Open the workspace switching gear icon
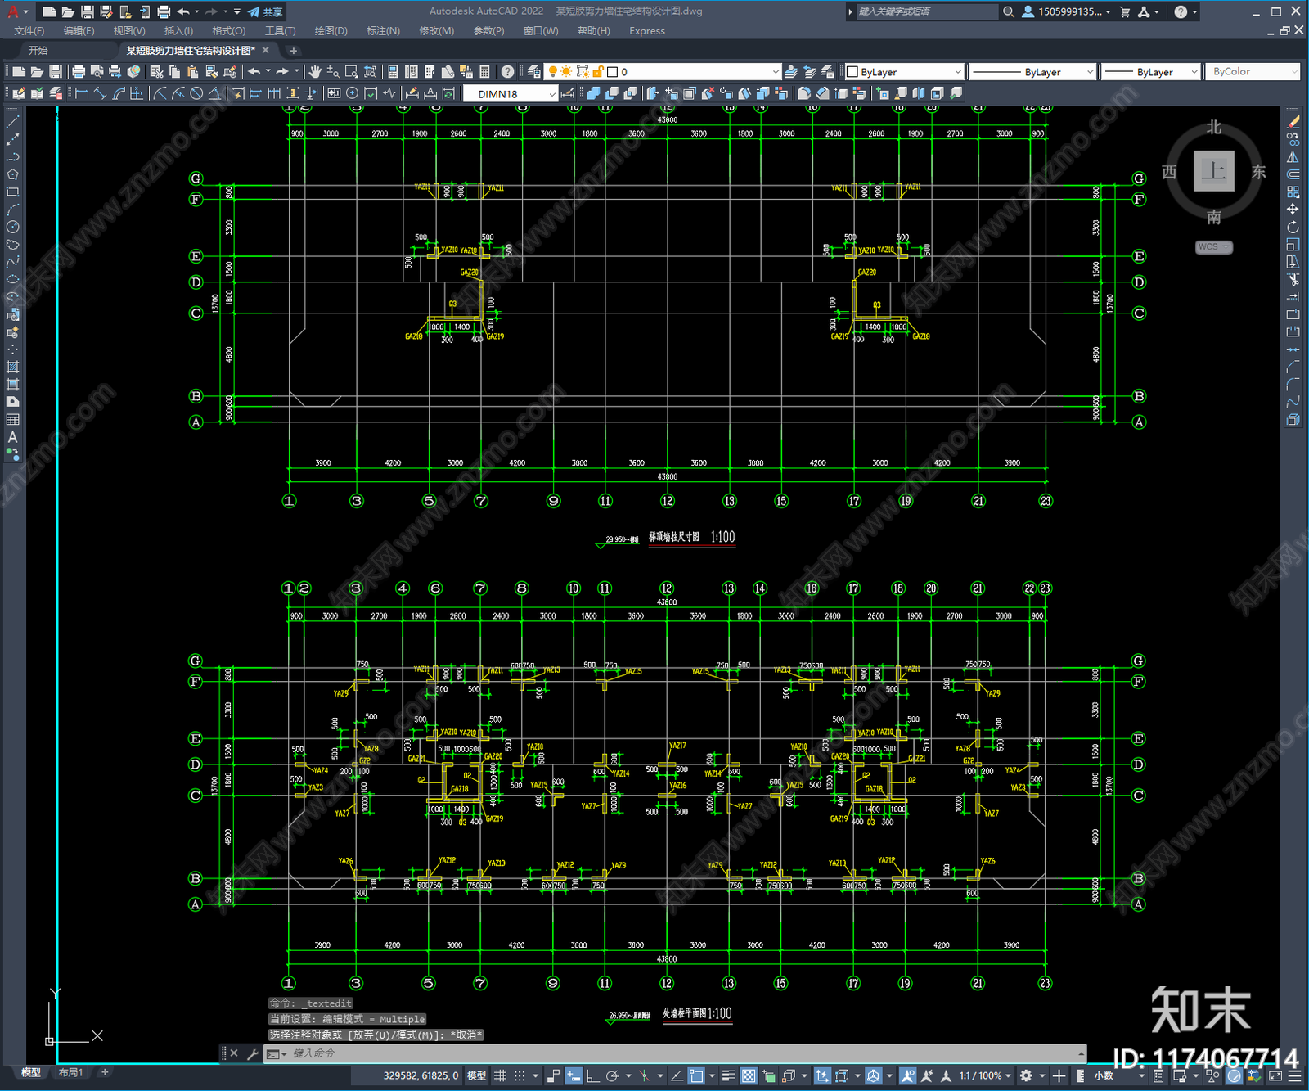The height and width of the screenshot is (1091, 1309). tap(1026, 1075)
